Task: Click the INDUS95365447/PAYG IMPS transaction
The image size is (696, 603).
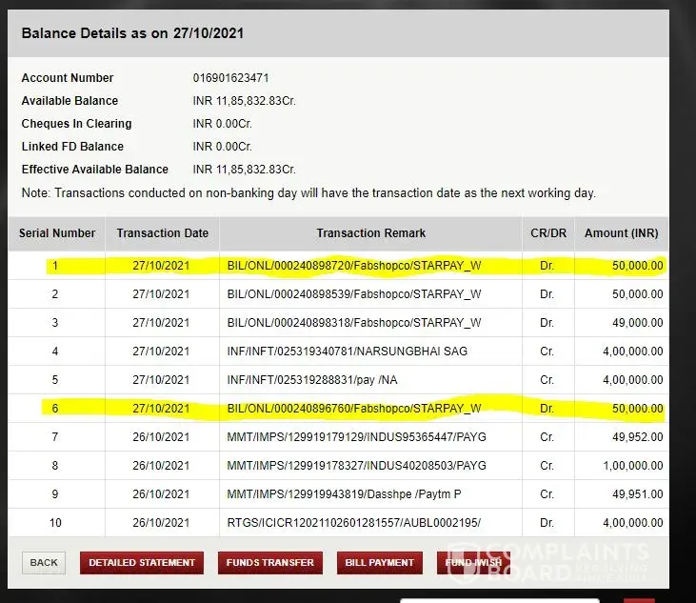Action: click(x=357, y=437)
